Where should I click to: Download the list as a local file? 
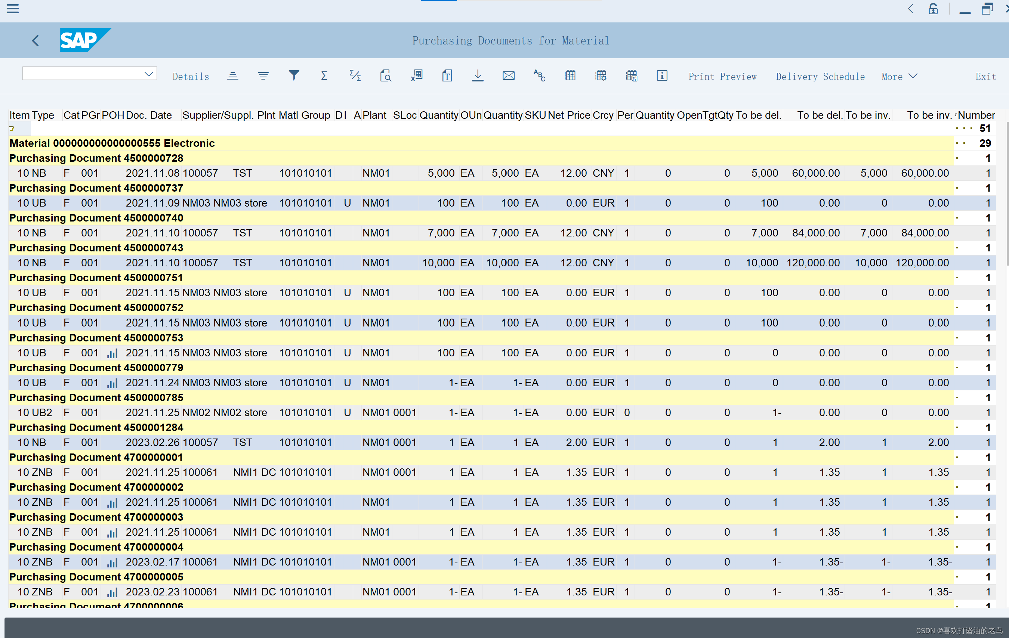(x=478, y=76)
